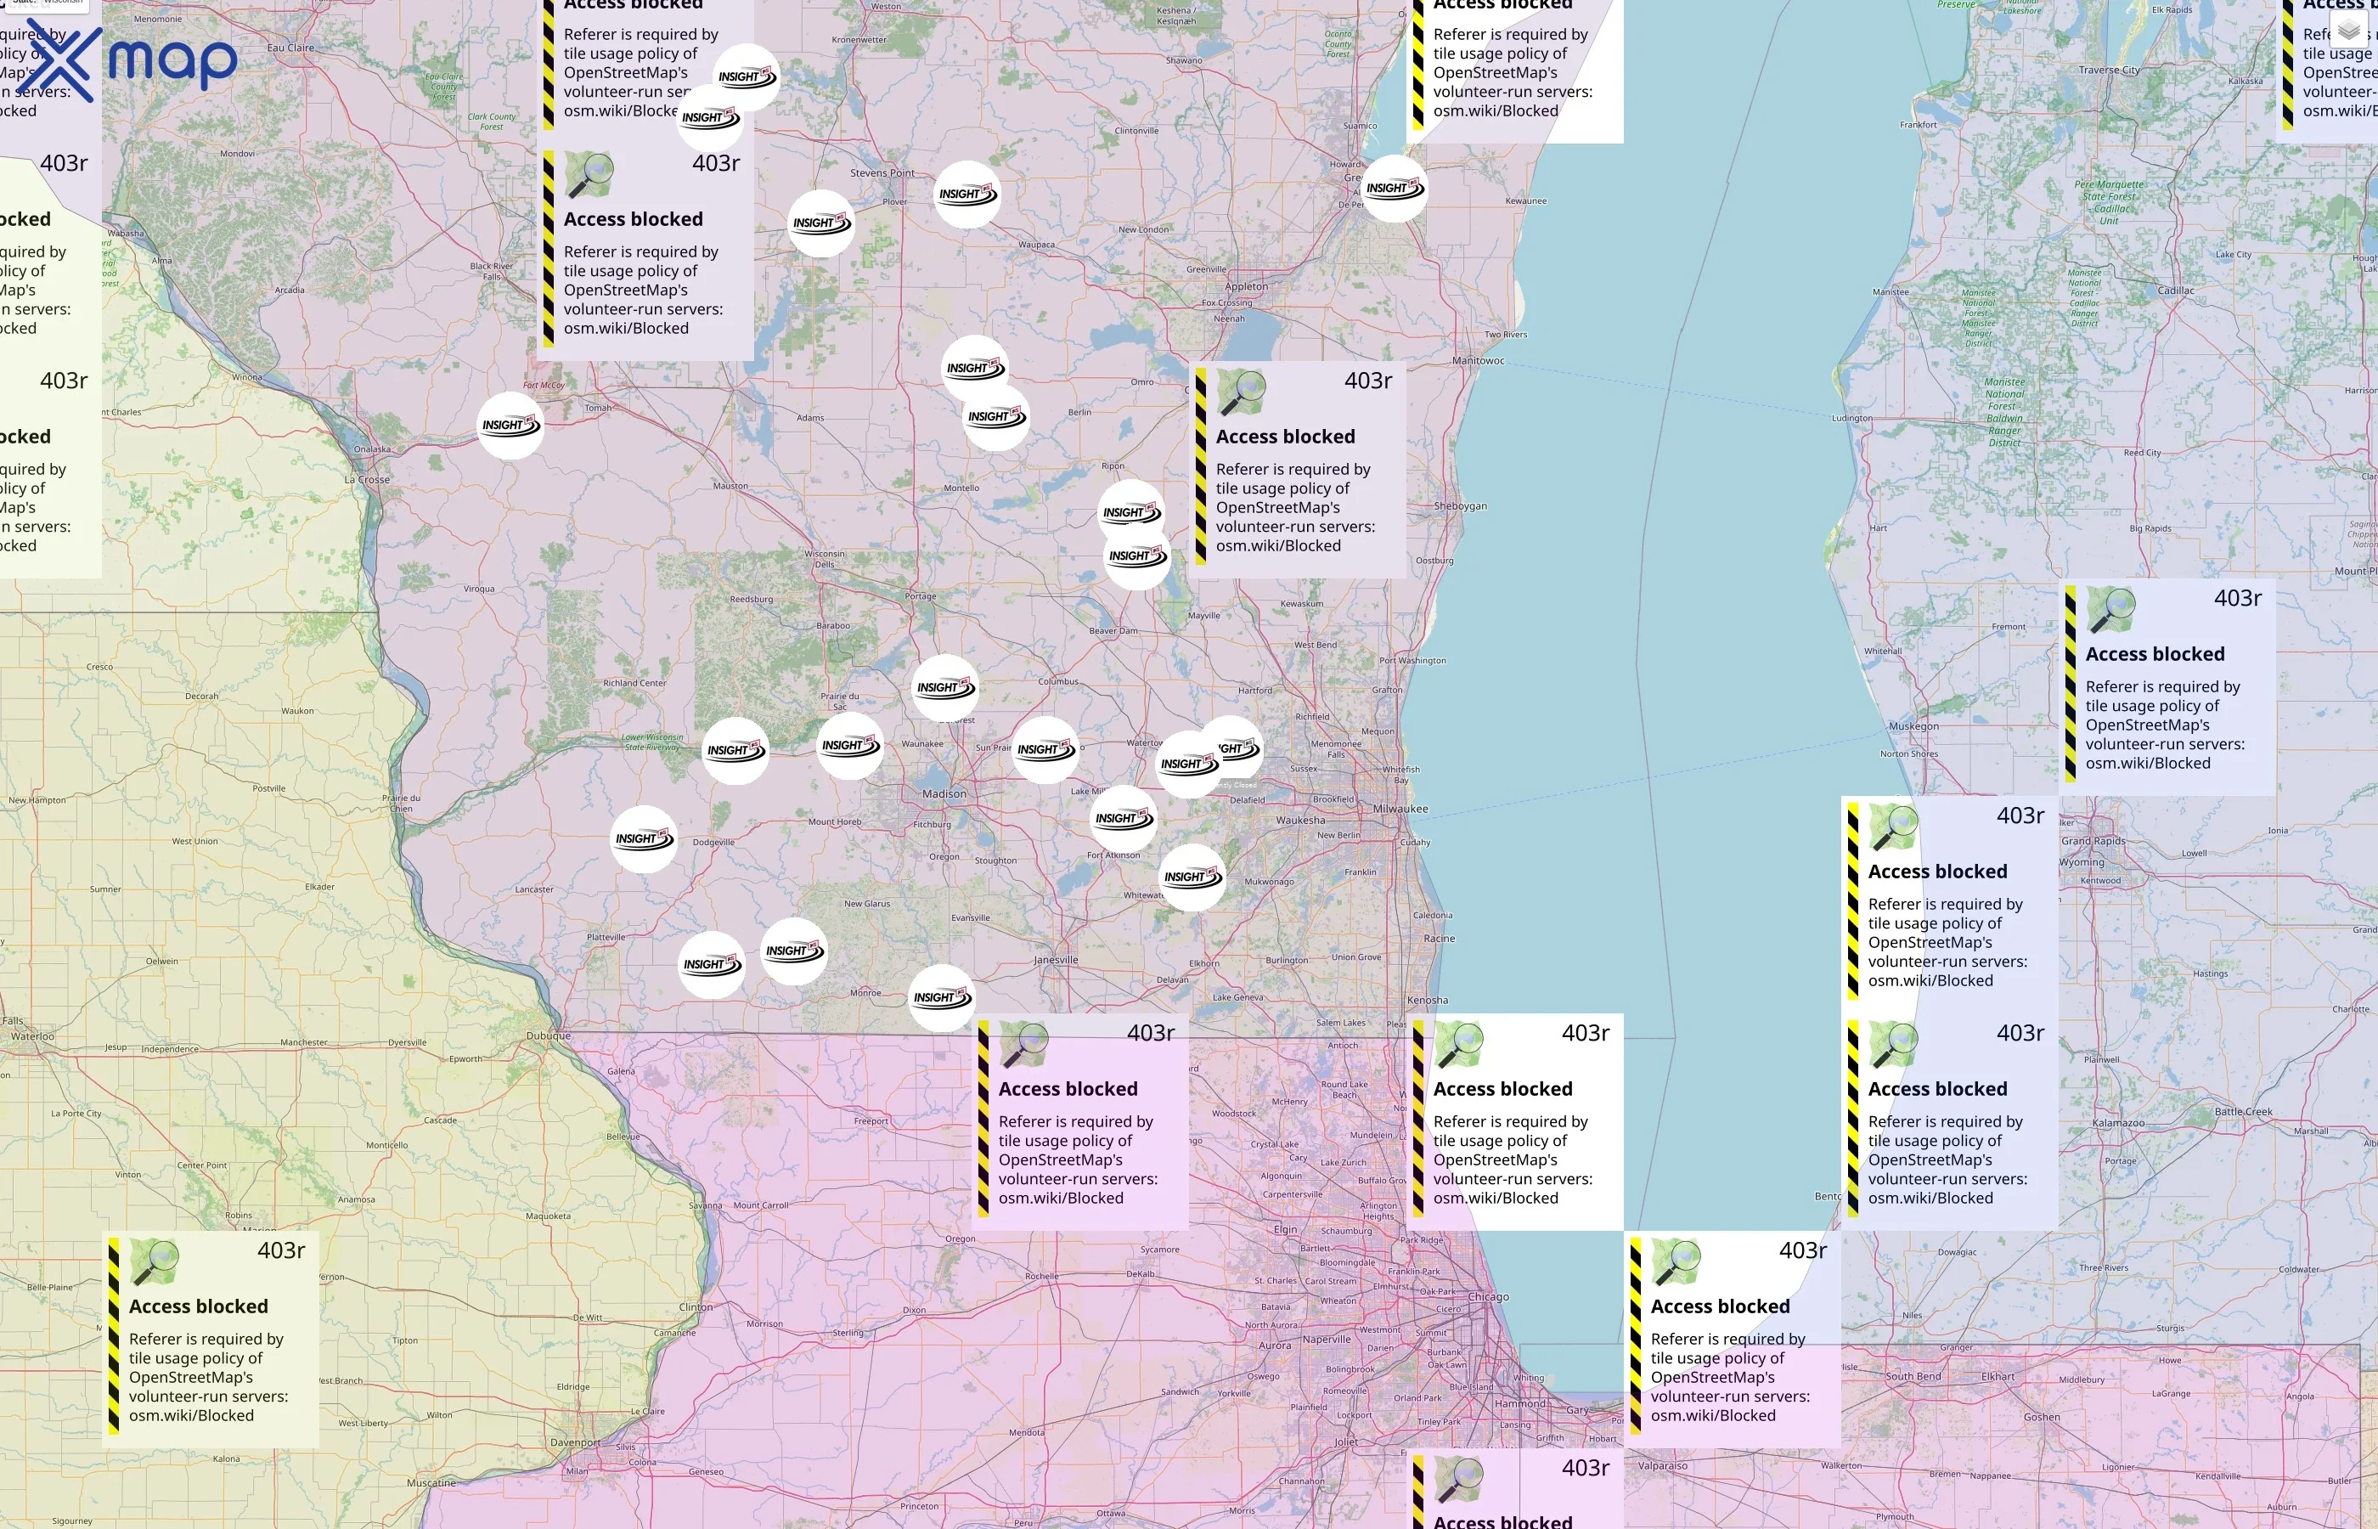
Task: Select the upper INSIGHT marker northwest of Berlin
Action: click(975, 369)
